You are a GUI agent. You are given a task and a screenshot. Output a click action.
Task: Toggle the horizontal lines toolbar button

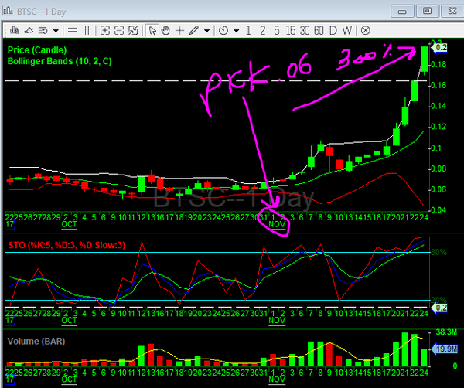[72, 30]
